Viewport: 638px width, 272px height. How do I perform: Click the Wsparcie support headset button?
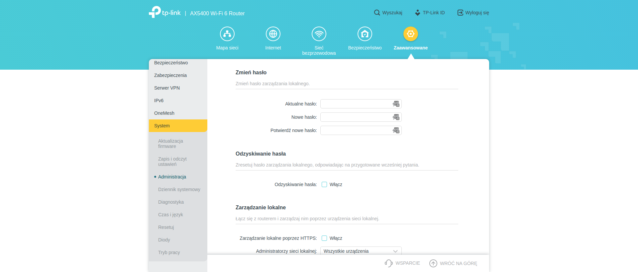[389, 263]
